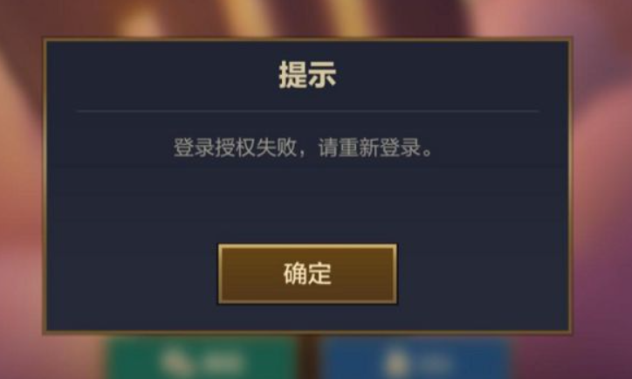632x379 pixels.
Task: Click the divider line under 提示
Action: 307,110
